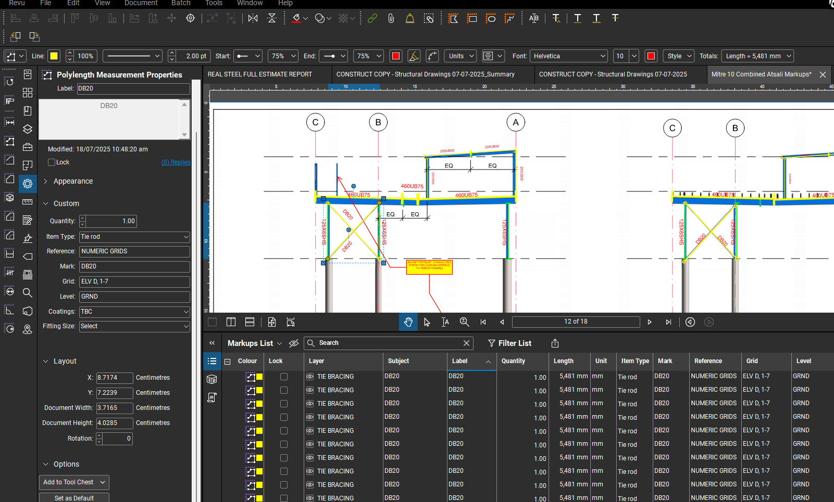Switch to split vertical view

pos(231,322)
